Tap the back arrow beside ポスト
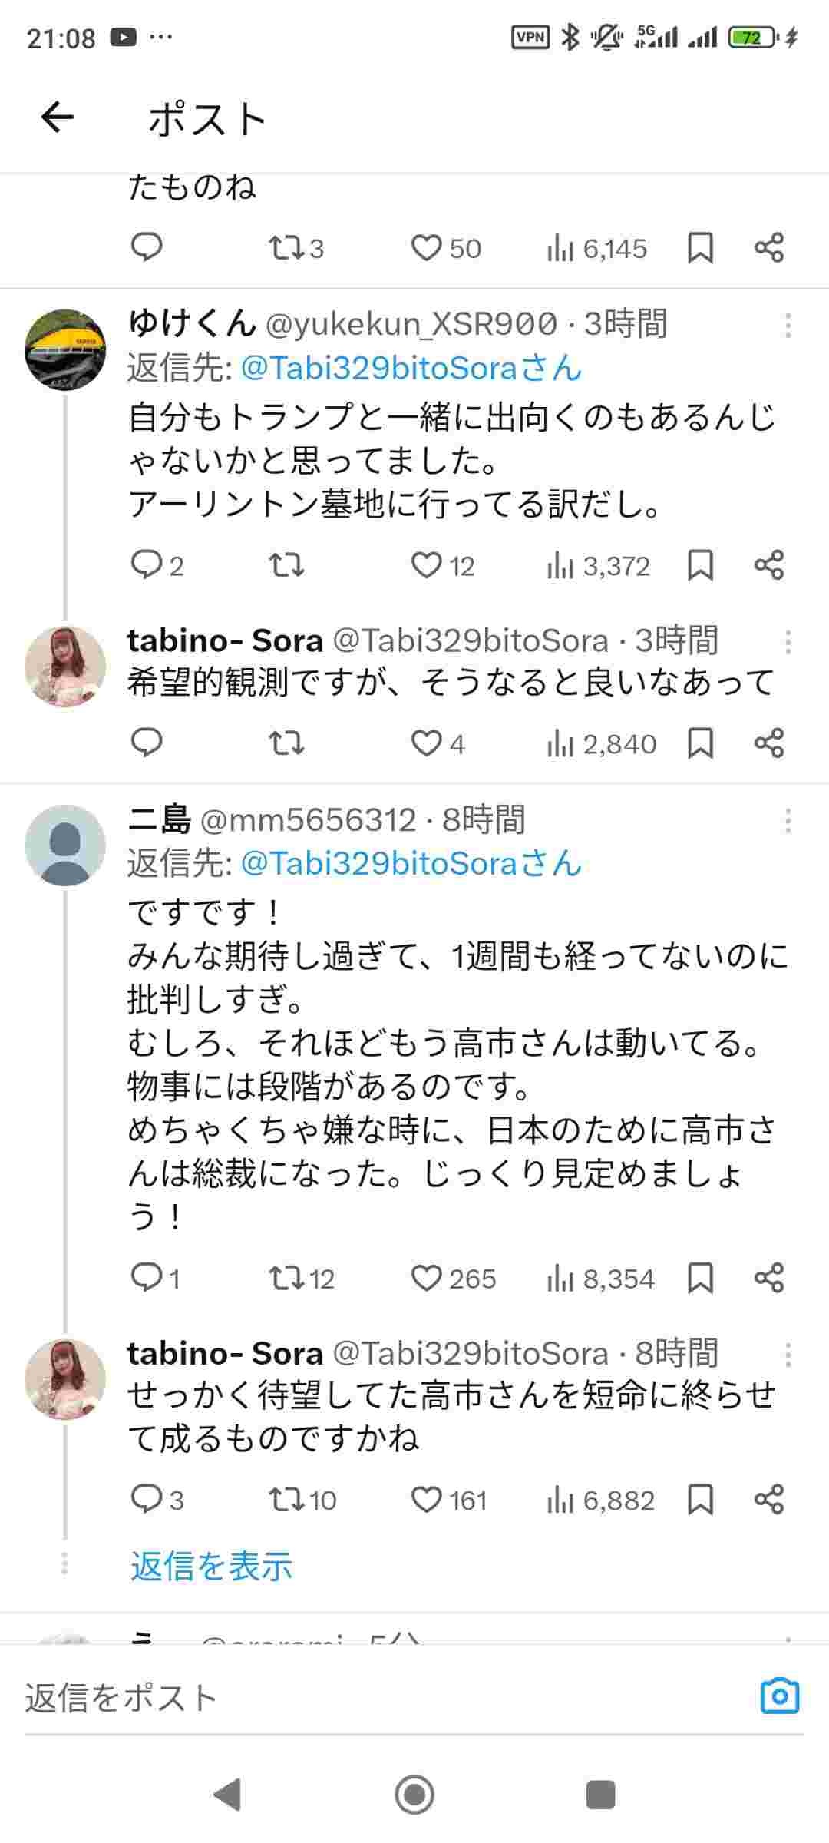Screen dimensions: 829x1843 tap(57, 118)
